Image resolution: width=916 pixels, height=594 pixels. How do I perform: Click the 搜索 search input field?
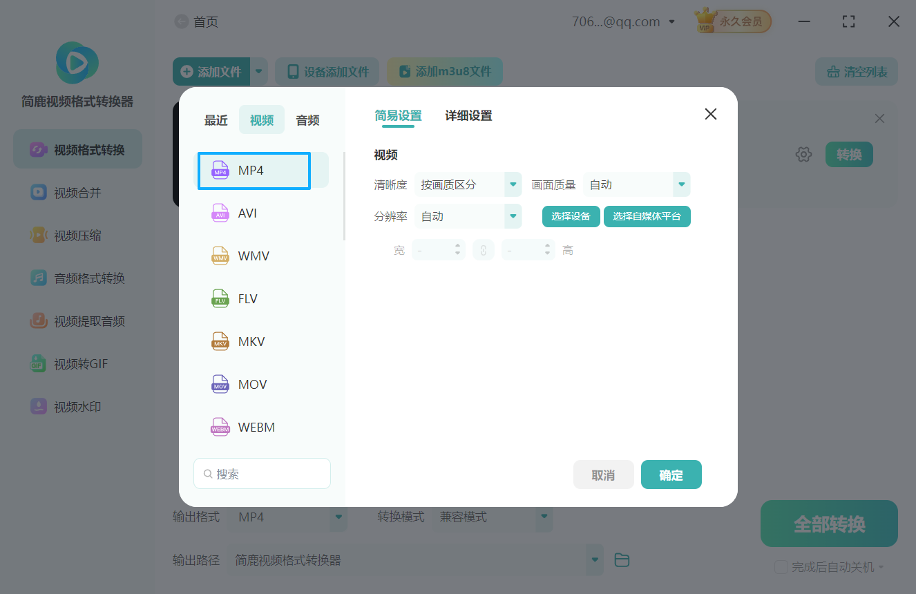click(262, 473)
